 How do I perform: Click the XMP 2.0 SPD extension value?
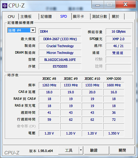click(x=118, y=39)
